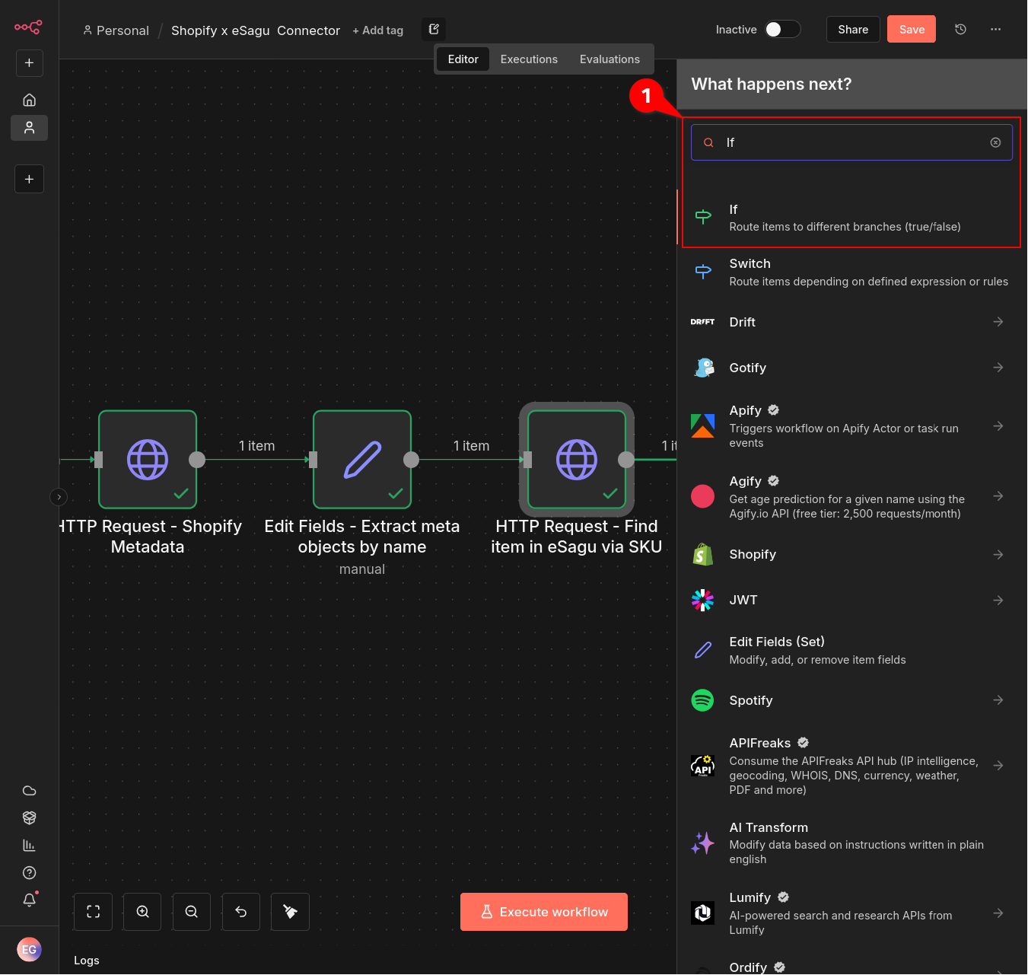Click the JWT colorful logo icon

coord(702,600)
